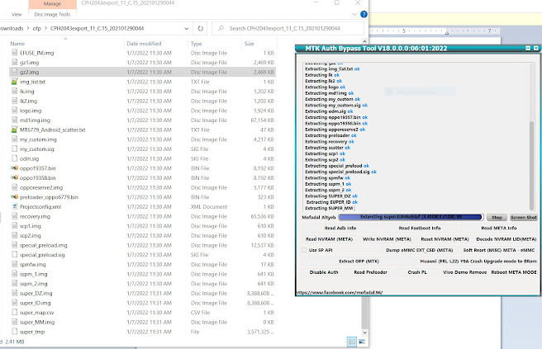Click Extract OFP (MTK) button

tap(359, 262)
